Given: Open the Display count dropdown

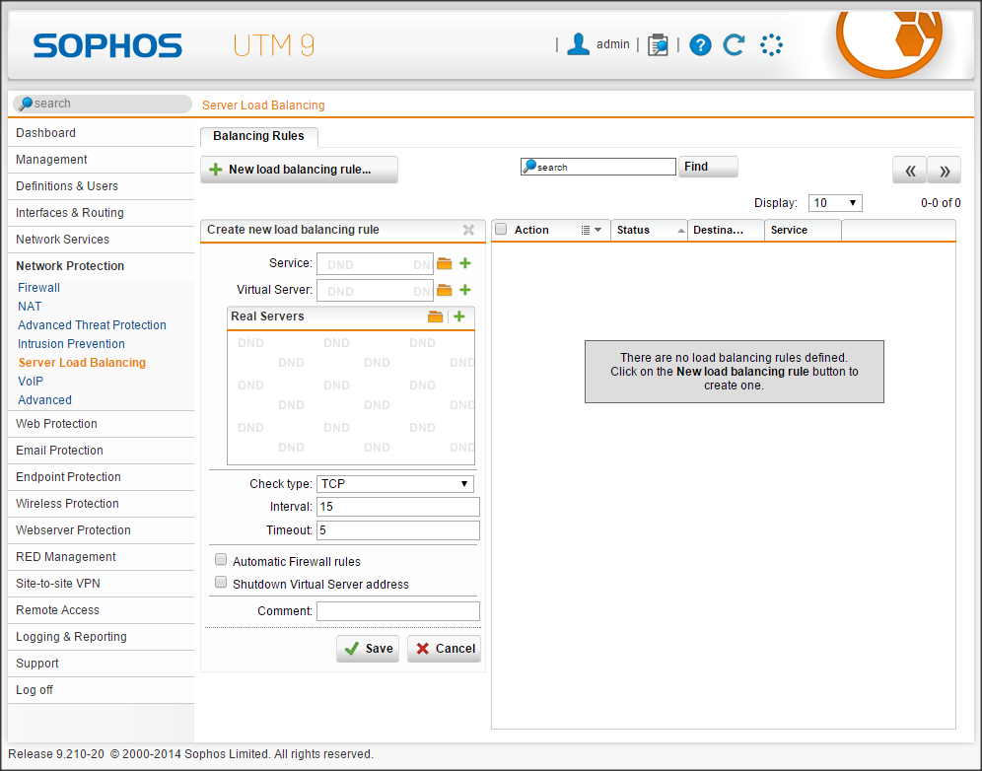Looking at the screenshot, I should (835, 203).
